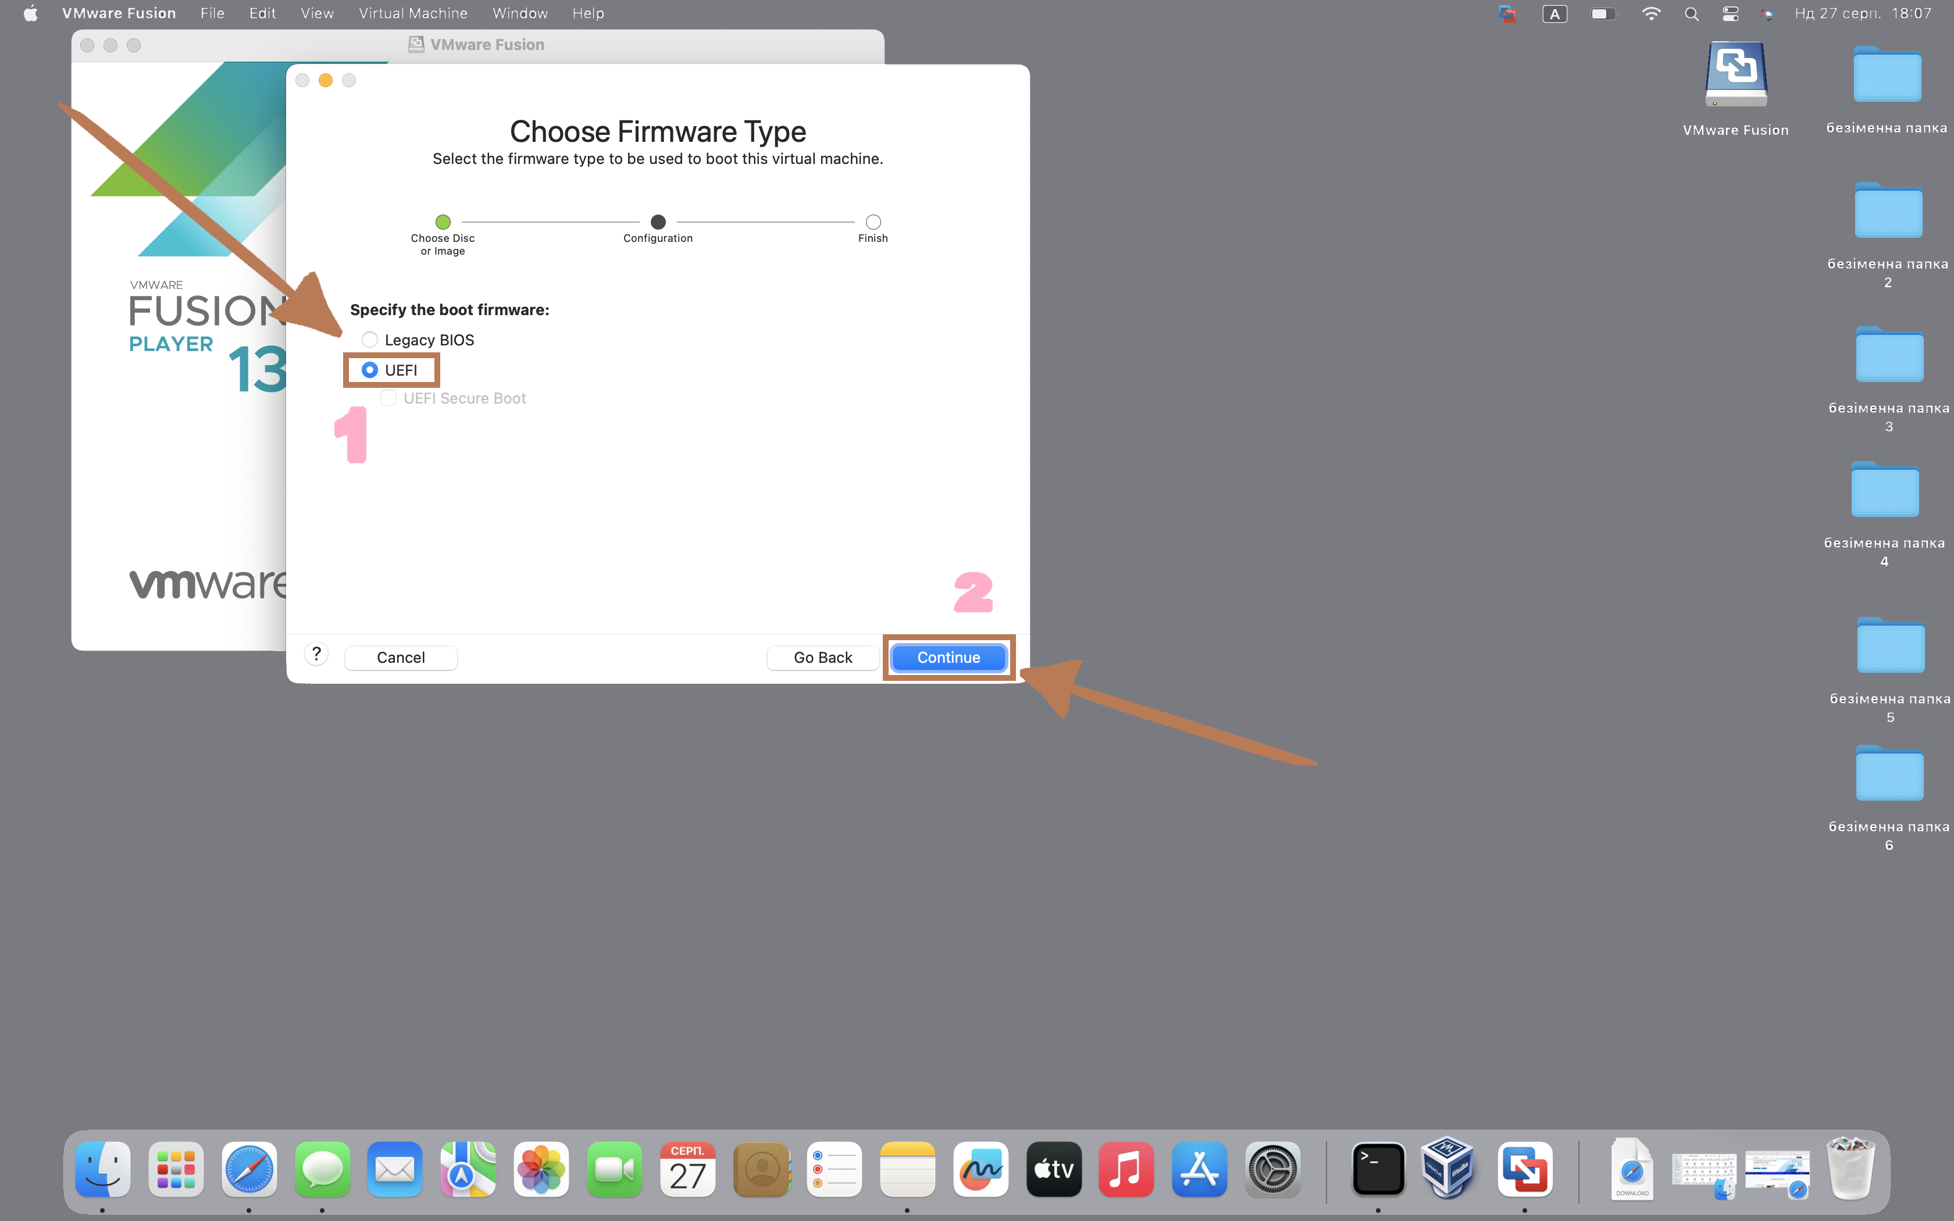
Task: Open the File menu
Action: 212,13
